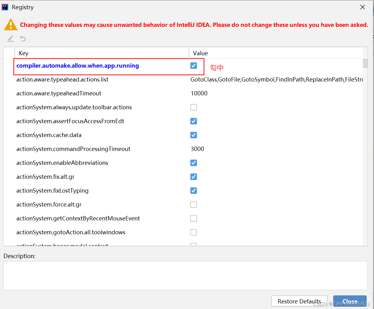374x309 pixels.
Task: Select the actionSystem.cache.data key
Action: 49,135
